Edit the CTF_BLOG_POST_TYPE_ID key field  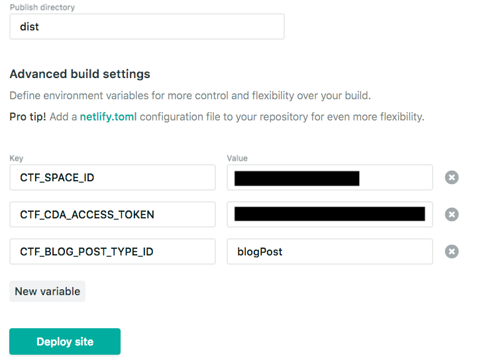pyautogui.click(x=113, y=251)
